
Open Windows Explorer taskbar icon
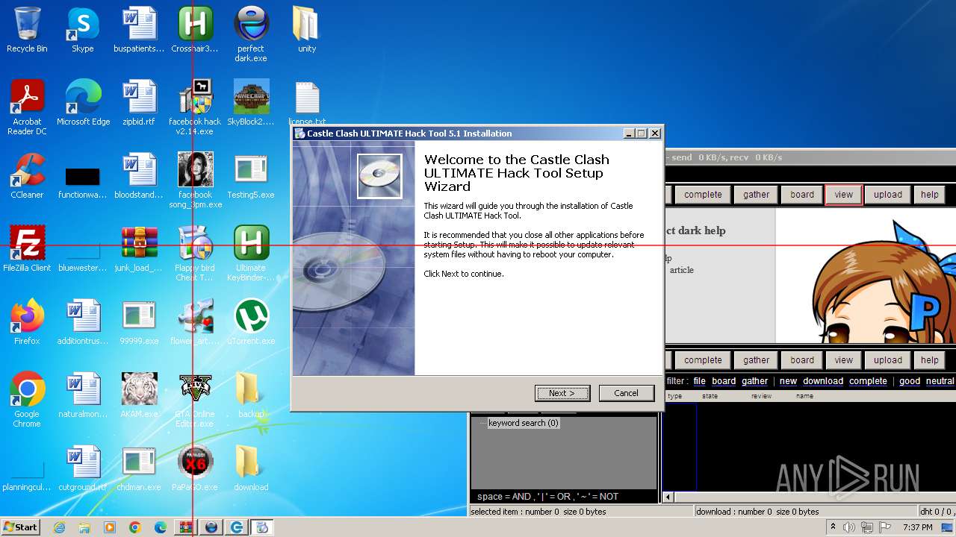coord(84,527)
